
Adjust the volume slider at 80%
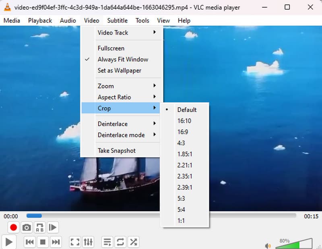294,243
